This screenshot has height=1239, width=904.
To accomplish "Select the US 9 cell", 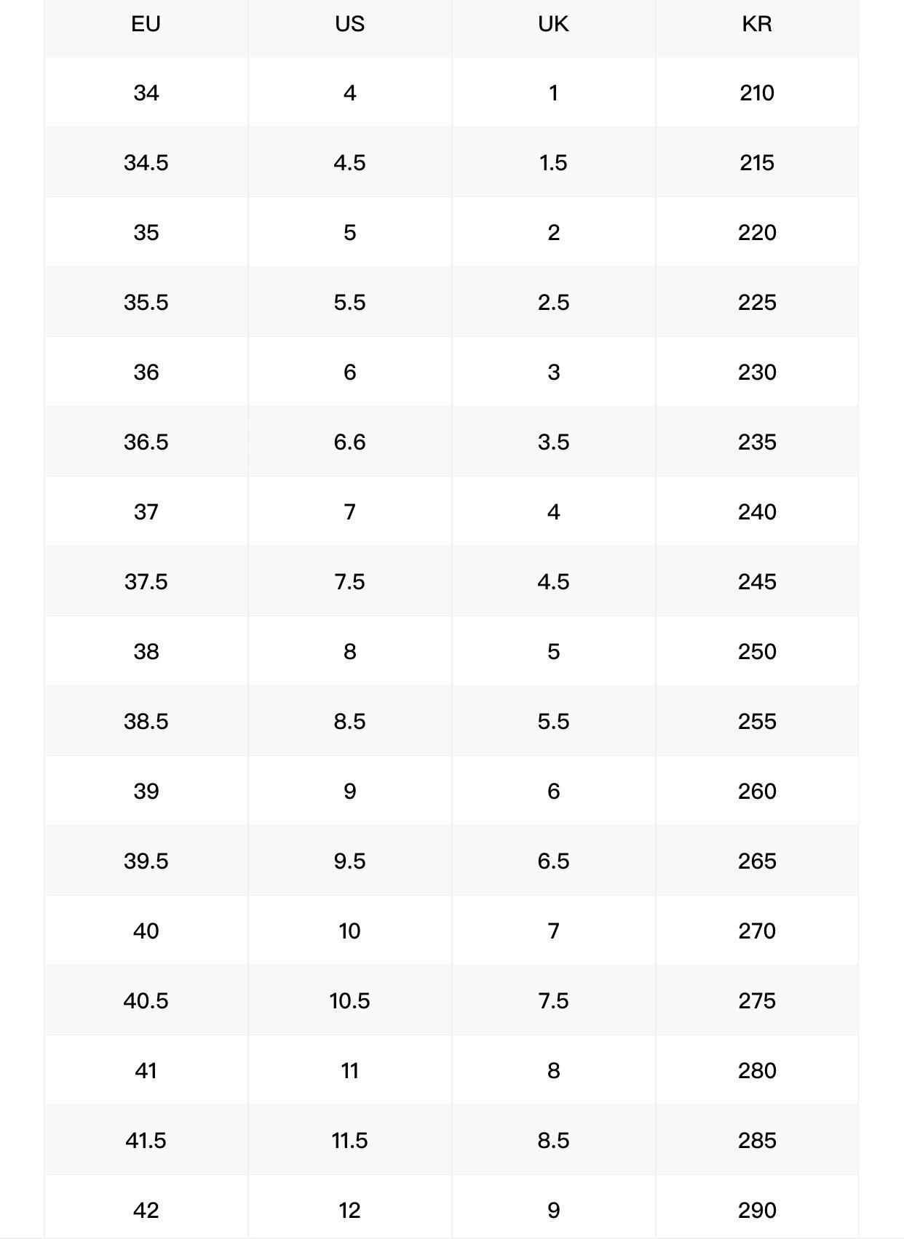I will click(x=349, y=791).
